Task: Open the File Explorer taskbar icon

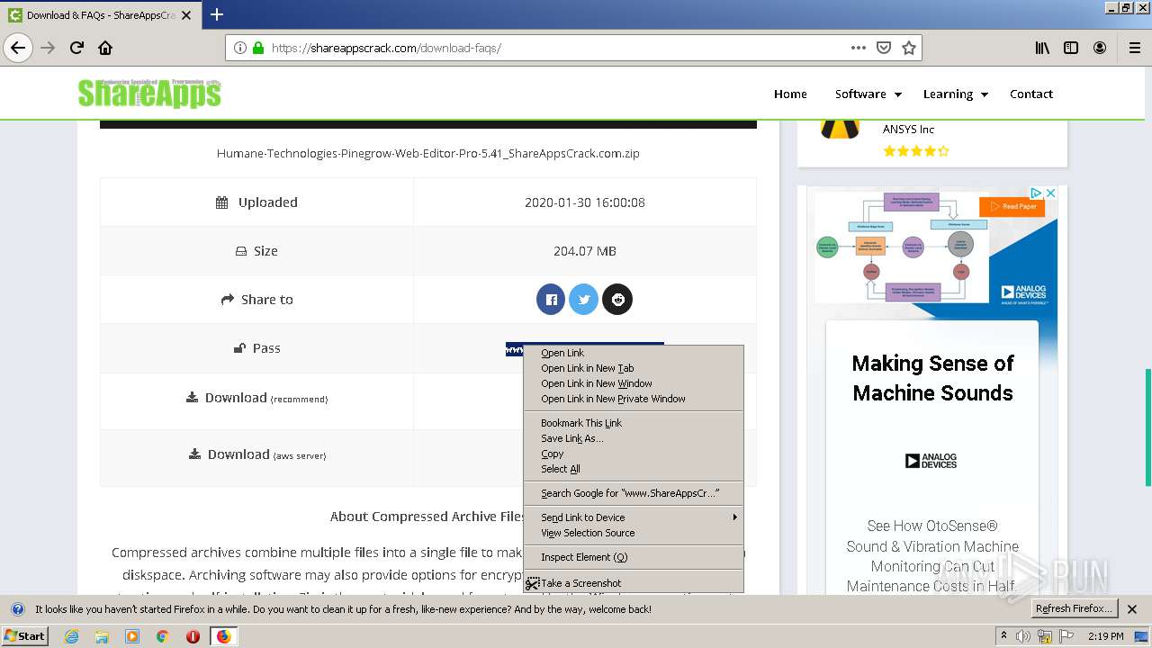Action: tap(102, 636)
